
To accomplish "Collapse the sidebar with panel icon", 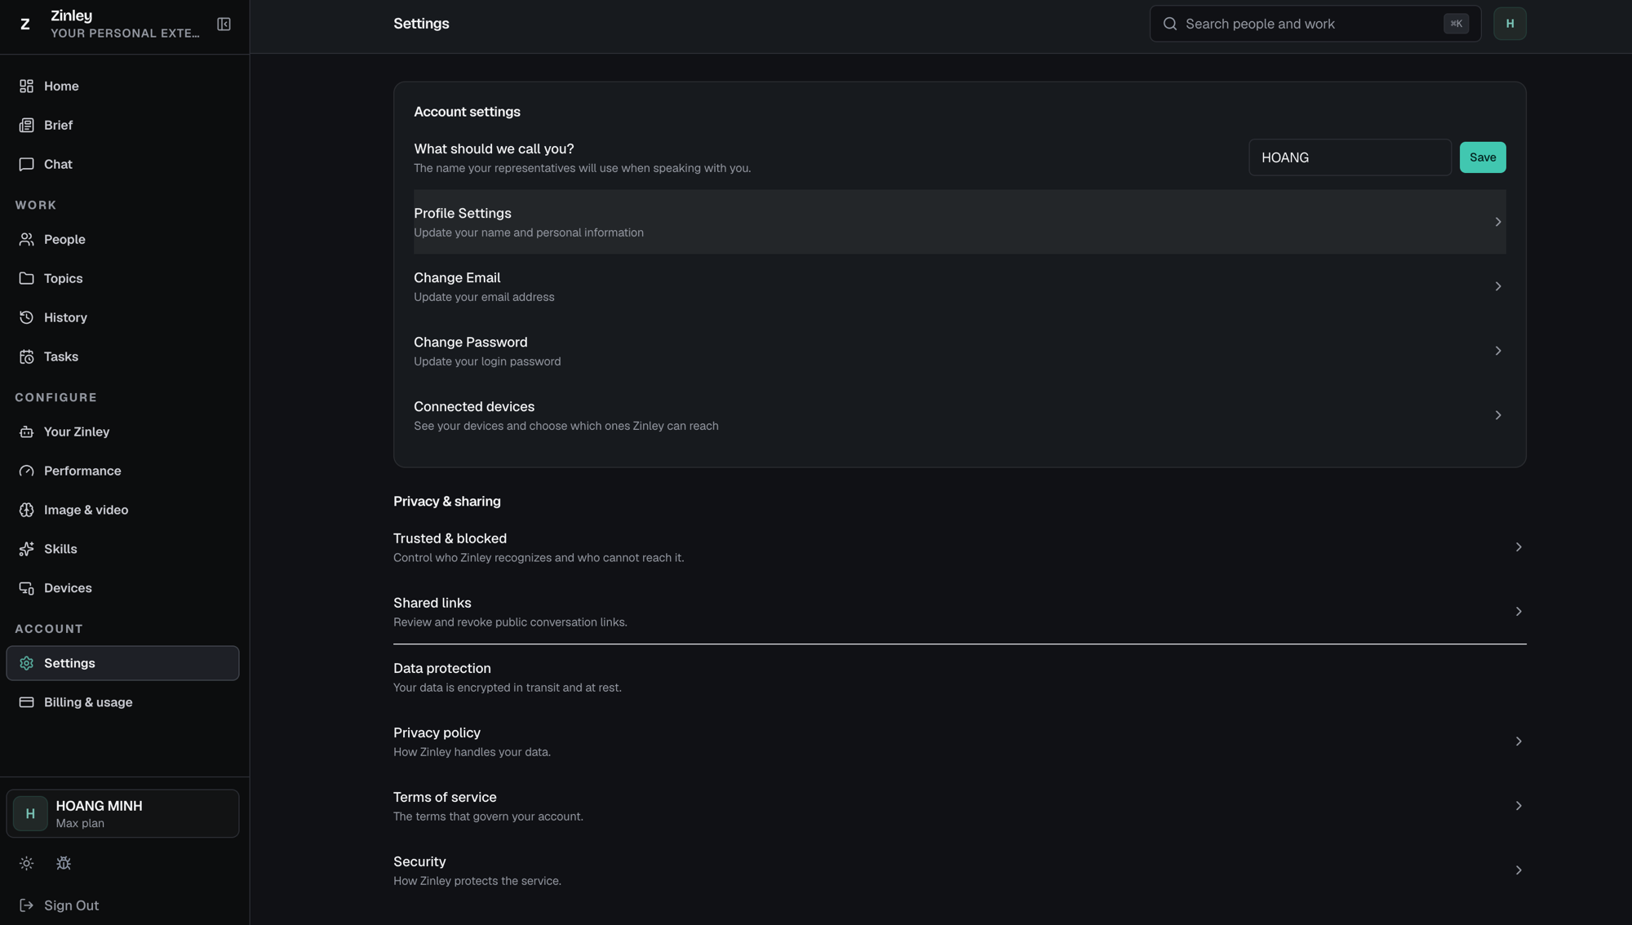I will [224, 24].
